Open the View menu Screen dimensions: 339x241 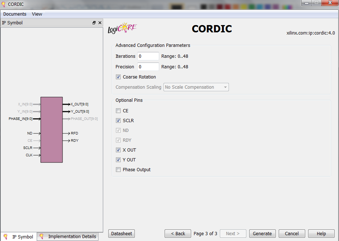coord(37,14)
